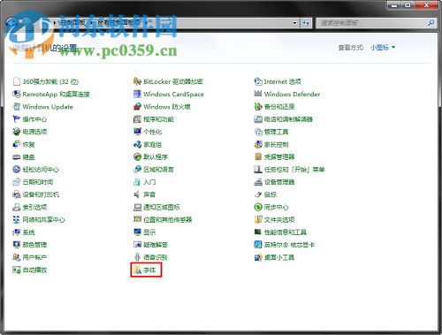The width and height of the screenshot is (442, 335).
Task: Open 个性化 personalization settings
Action: point(148,132)
